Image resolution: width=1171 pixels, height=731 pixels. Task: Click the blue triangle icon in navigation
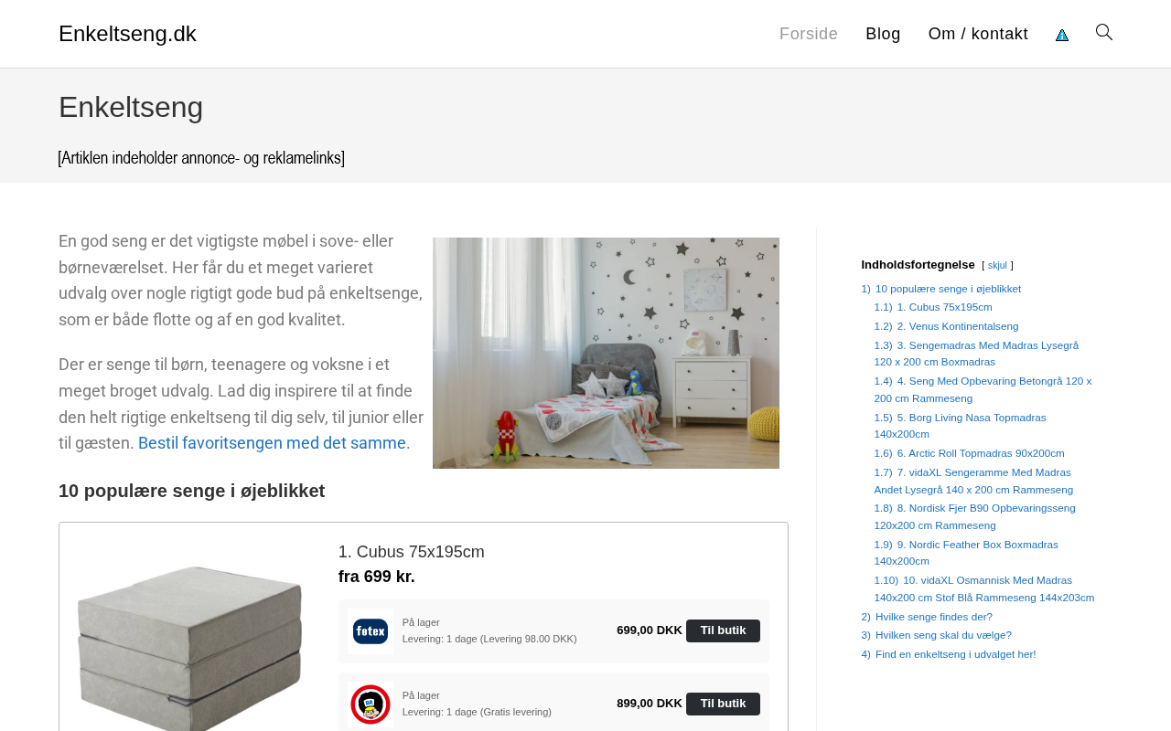tap(1062, 35)
